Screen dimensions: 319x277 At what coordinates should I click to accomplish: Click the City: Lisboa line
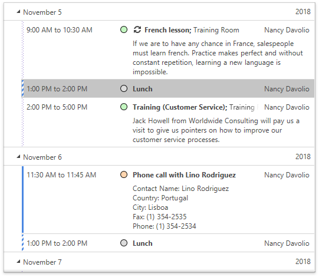(x=150, y=207)
